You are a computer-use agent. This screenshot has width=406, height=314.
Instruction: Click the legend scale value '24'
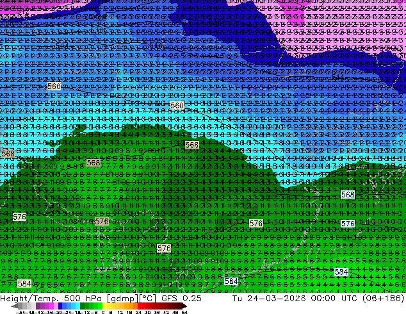pyautogui.click(x=138, y=312)
